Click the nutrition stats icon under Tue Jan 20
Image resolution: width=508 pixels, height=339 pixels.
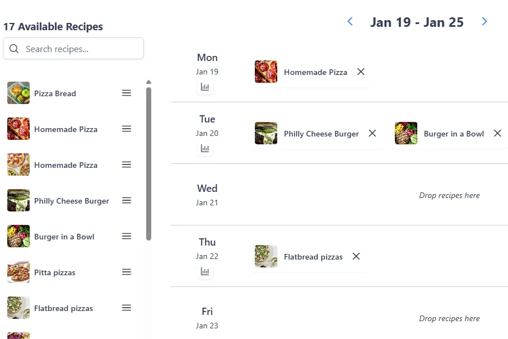[205, 148]
